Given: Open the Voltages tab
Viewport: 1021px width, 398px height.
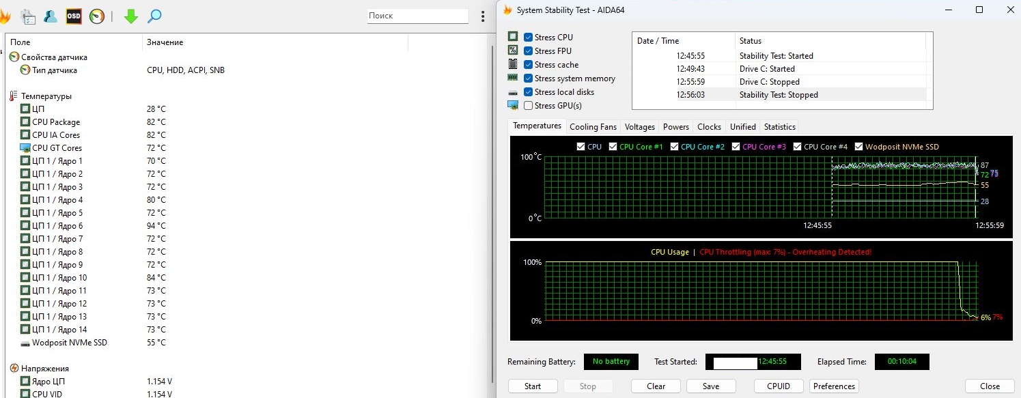Looking at the screenshot, I should click(x=640, y=127).
